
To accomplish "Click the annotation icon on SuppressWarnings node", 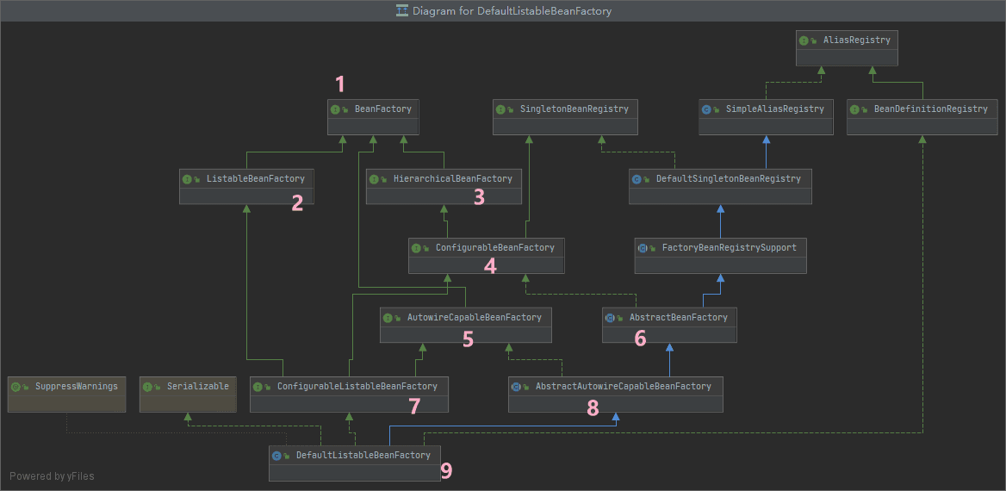I will tap(16, 387).
